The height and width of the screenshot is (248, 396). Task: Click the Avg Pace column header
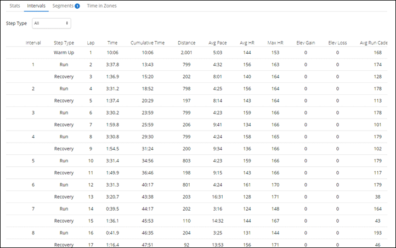point(217,43)
